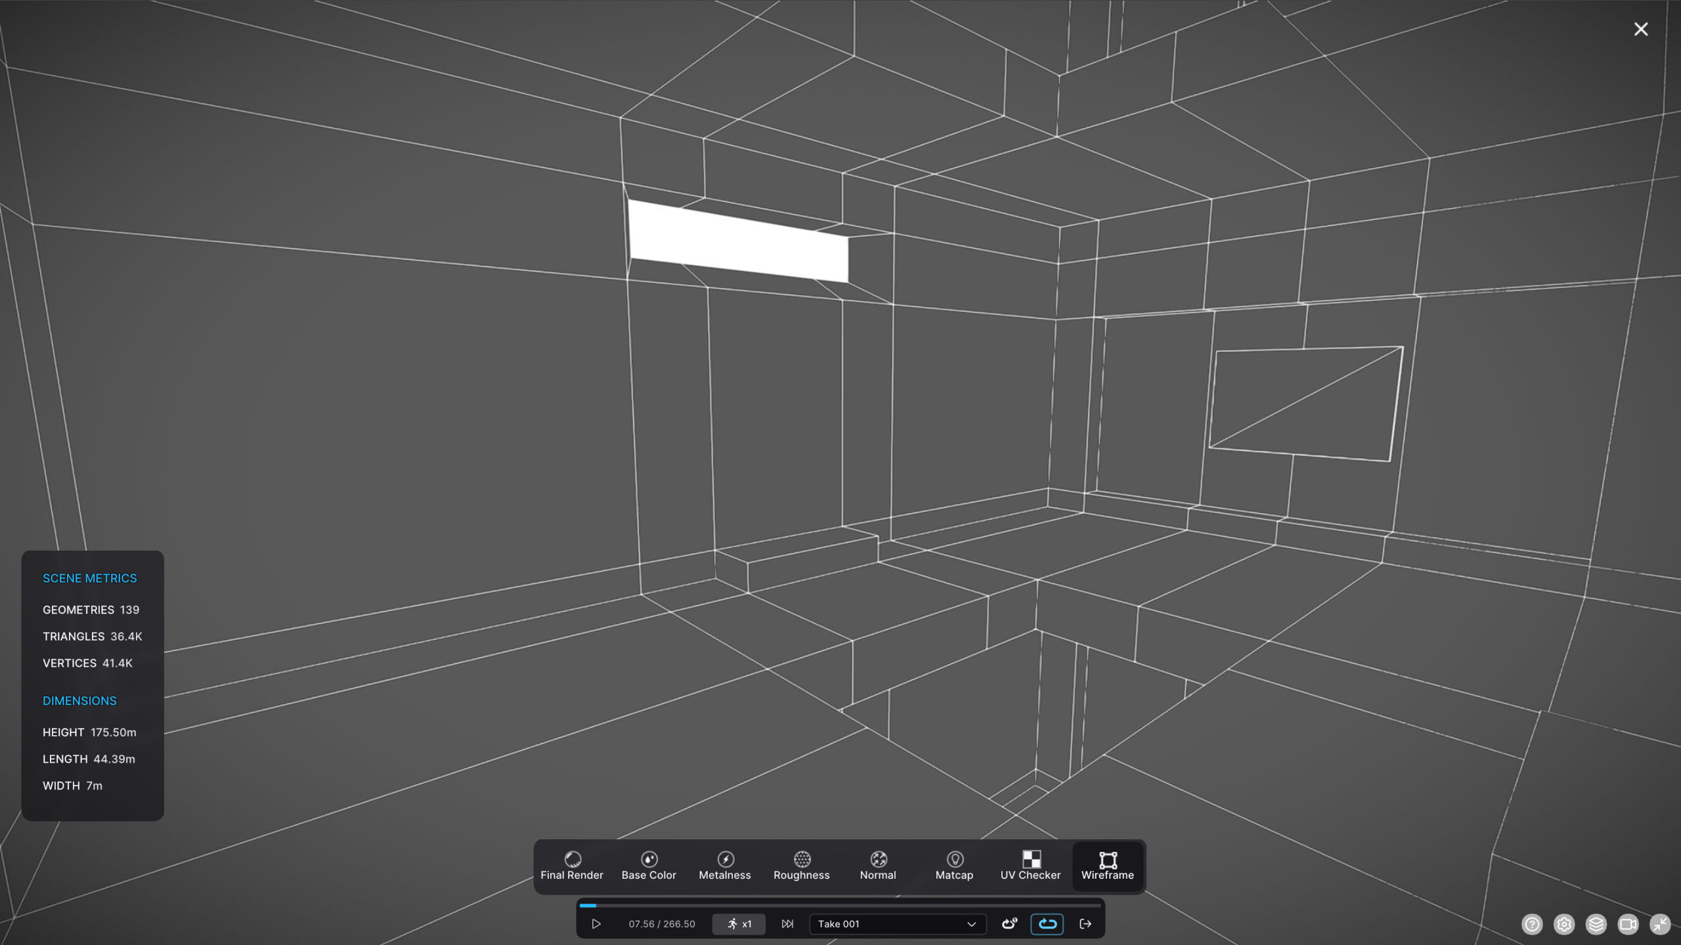Open viewer settings gear icon
Screen dimensions: 1681x945
click(1564, 925)
